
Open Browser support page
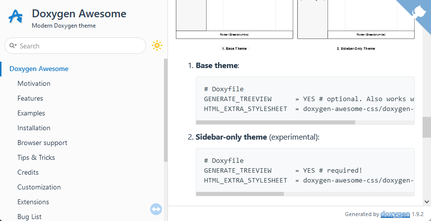[42, 143]
